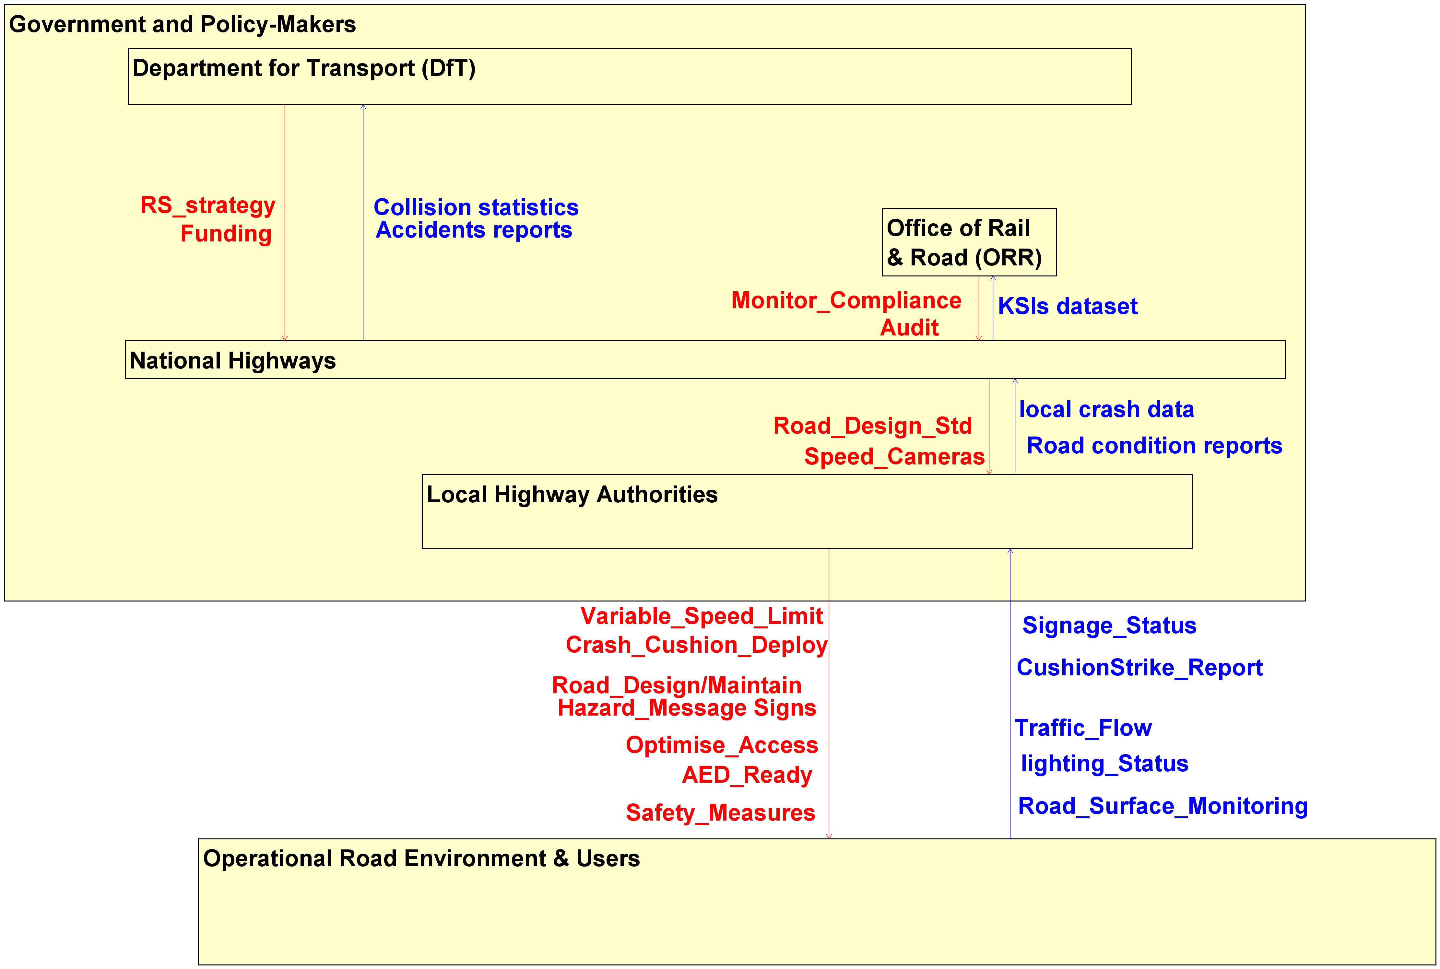The image size is (1440, 969).
Task: Click the CushionStrike_Report label
Action: coord(1139,667)
